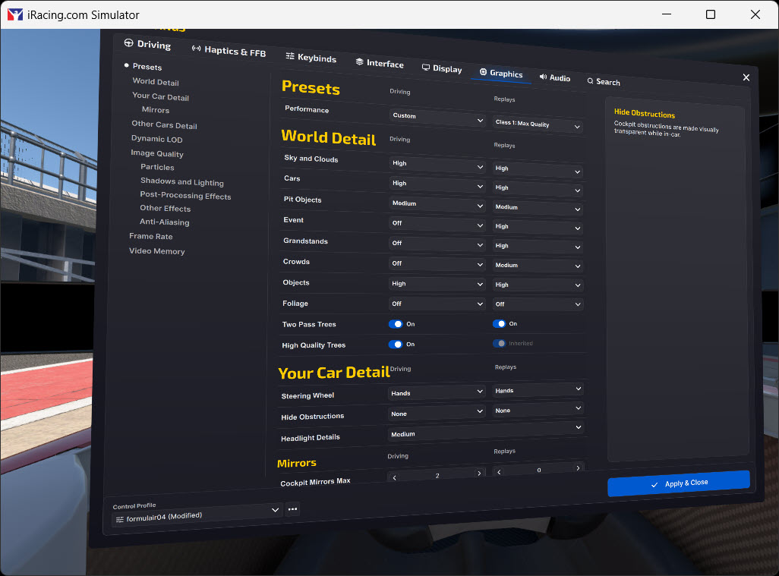779x576 pixels.
Task: Increase Cockpit Mirrors Max driving value arrow
Action: pos(479,474)
